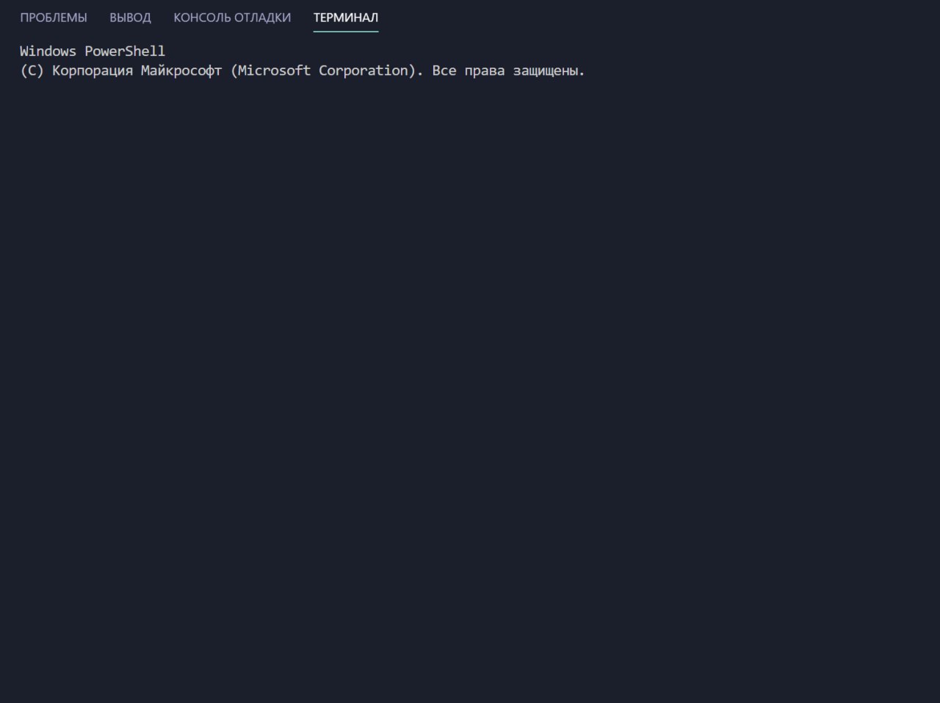The height and width of the screenshot is (703, 940).
Task: Activate the ТЕРМИНАЛ tab
Action: [346, 18]
